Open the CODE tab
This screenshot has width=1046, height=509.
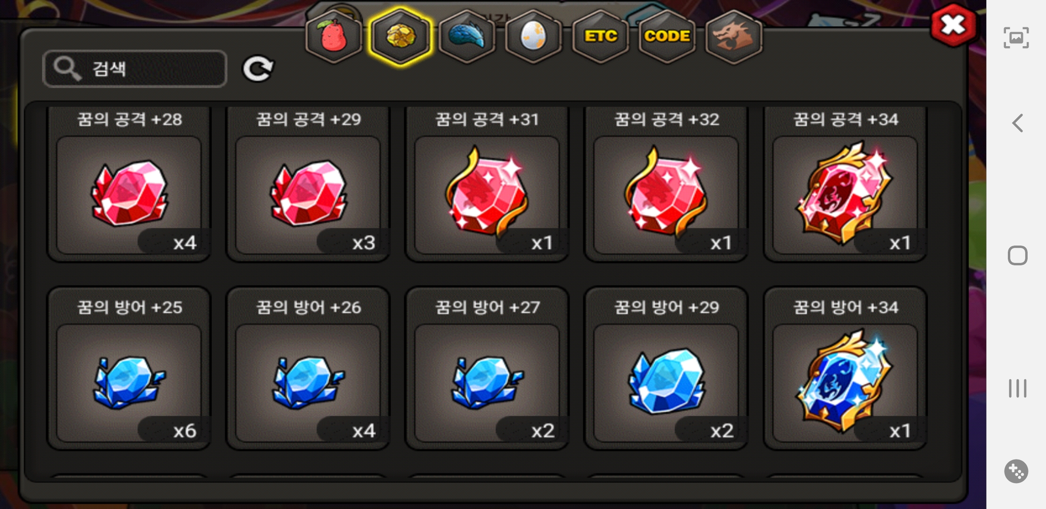pos(667,37)
